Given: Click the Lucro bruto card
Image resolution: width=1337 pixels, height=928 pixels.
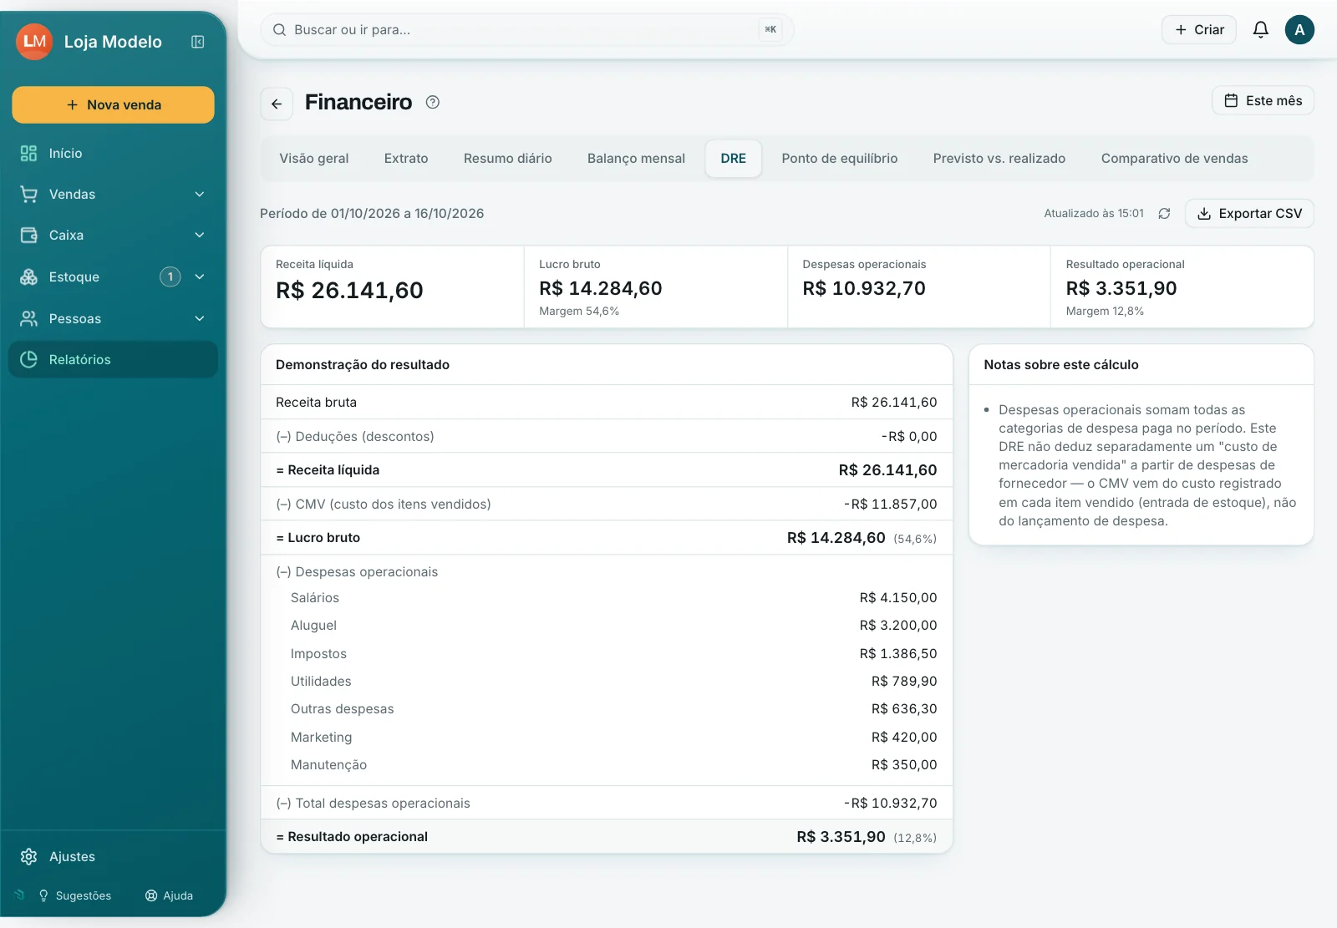Looking at the screenshot, I should click(x=656, y=287).
